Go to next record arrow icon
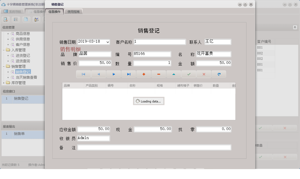The height and width of the screenshot is (179, 300). [x=114, y=74]
